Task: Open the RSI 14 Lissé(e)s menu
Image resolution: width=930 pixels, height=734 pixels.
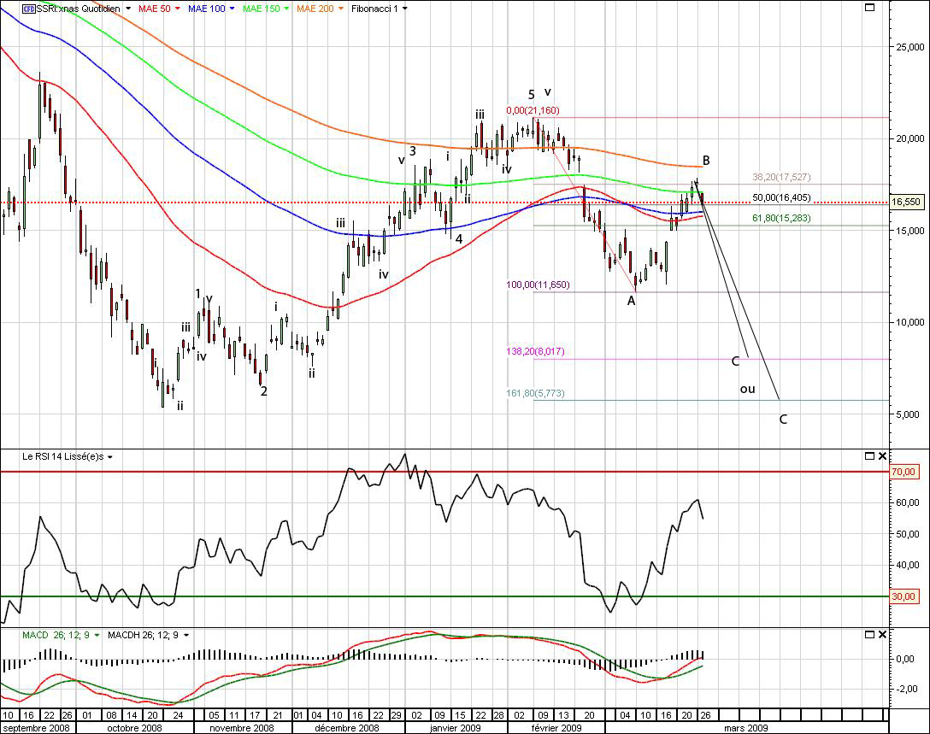Action: pos(110,457)
